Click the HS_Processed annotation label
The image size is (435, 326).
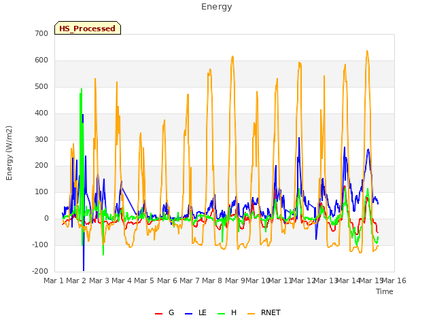click(x=88, y=28)
